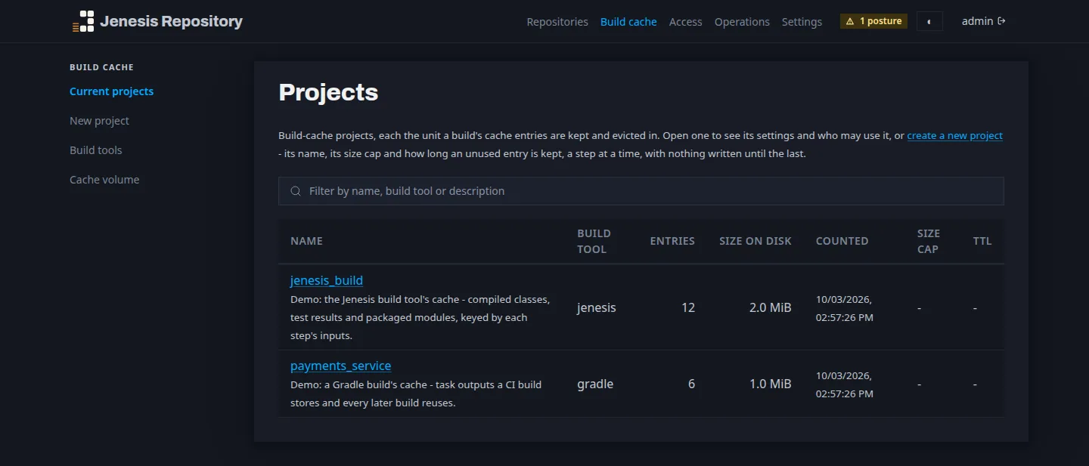Open the Build cache nav item
1089x466 pixels.
[x=628, y=22]
